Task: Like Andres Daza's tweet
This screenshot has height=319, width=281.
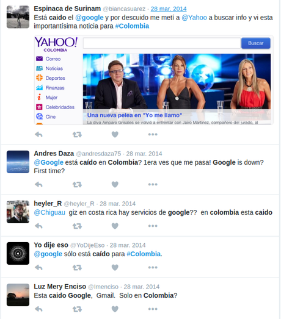Action: pyautogui.click(x=115, y=184)
